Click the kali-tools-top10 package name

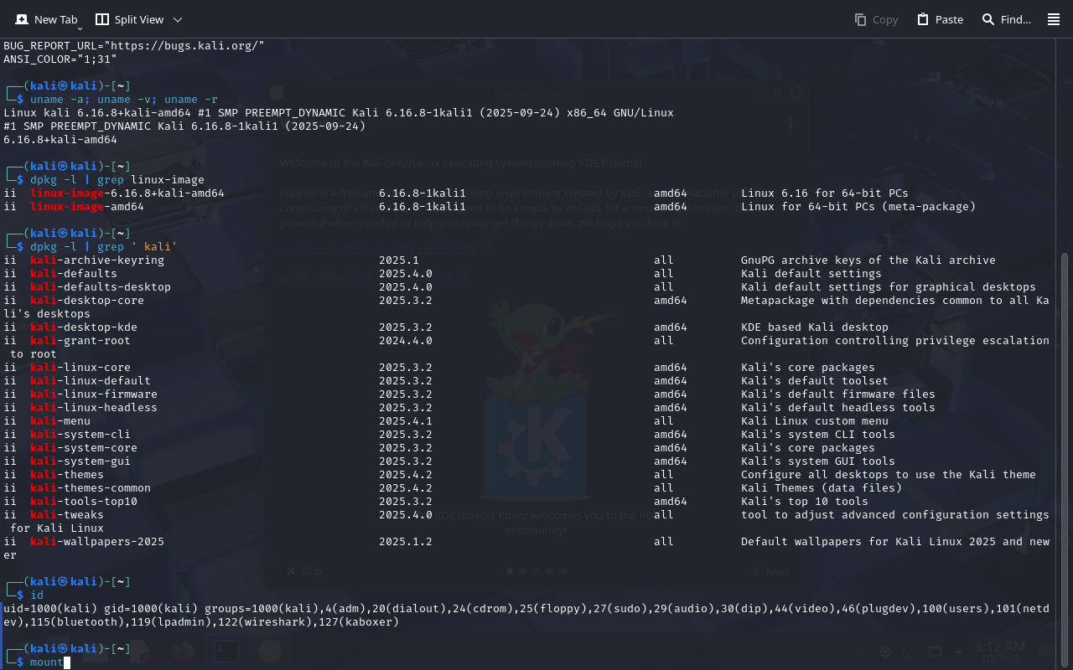84,502
